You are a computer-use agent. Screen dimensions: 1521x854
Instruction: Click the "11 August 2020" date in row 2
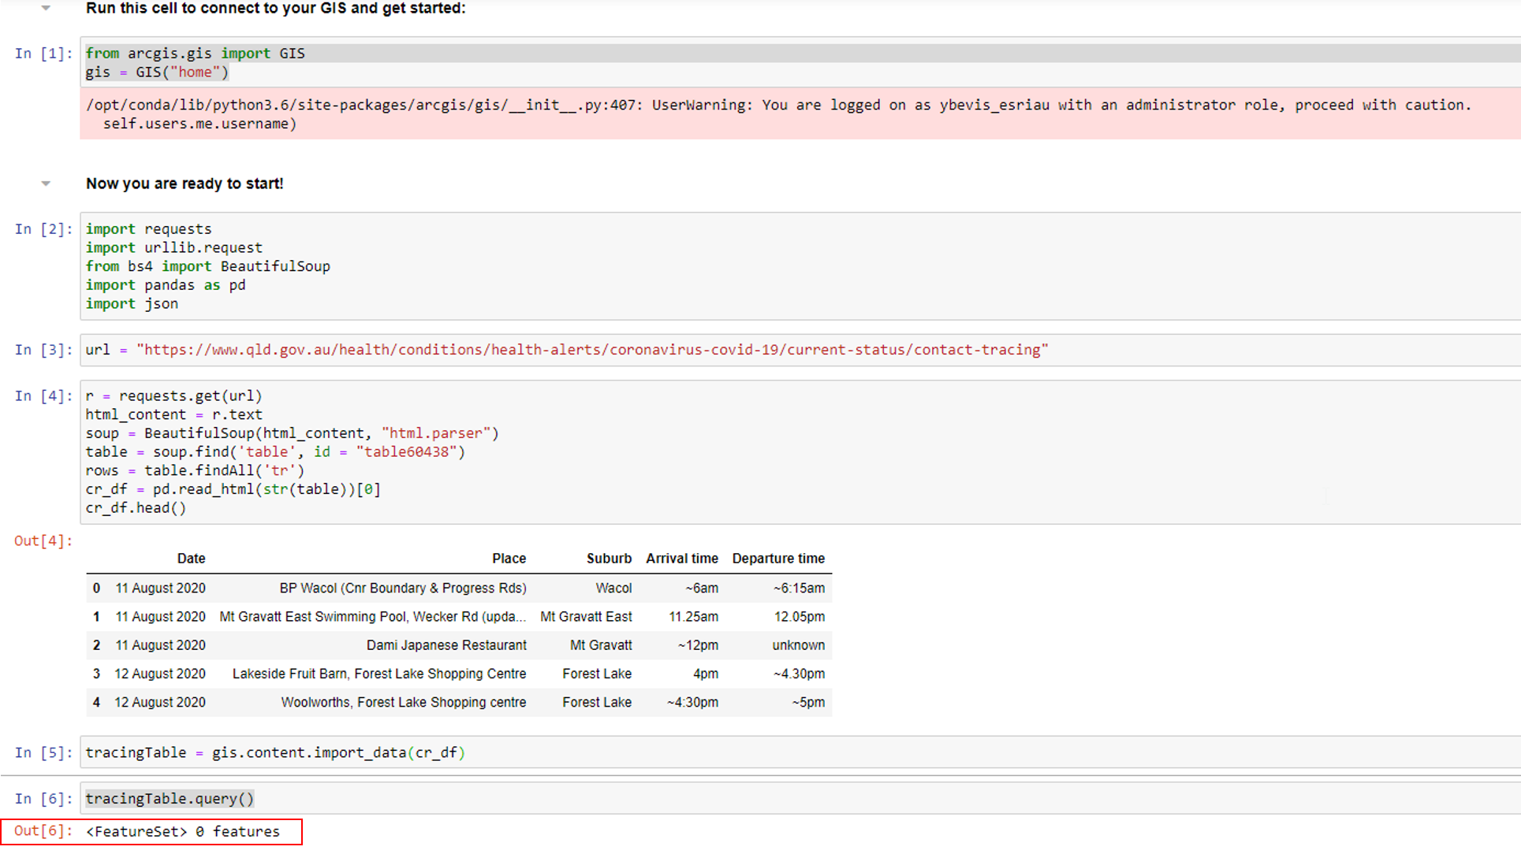point(161,645)
